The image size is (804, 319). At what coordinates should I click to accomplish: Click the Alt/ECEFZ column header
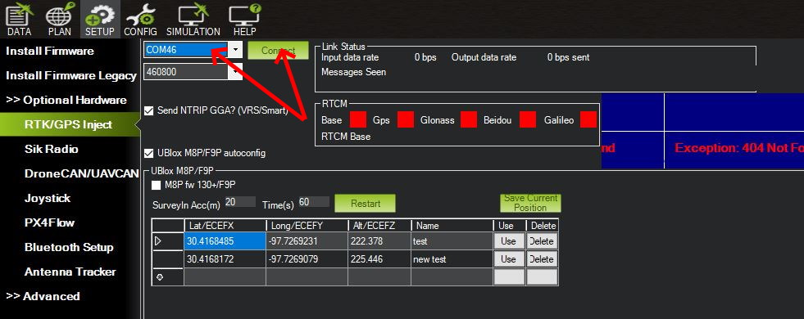tap(379, 225)
